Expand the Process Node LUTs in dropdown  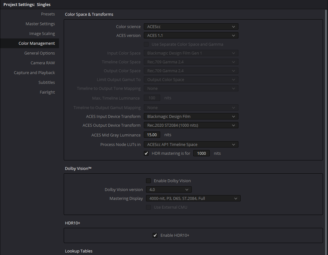click(x=191, y=144)
